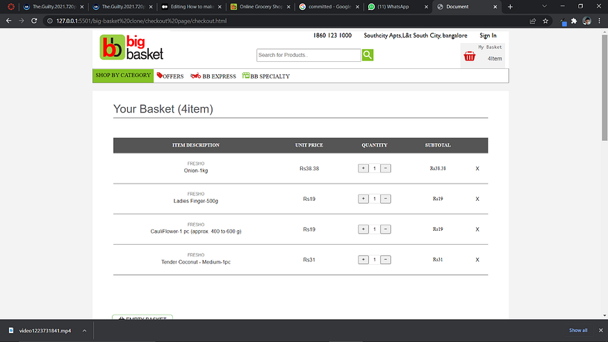
Task: Click the green search magnifier button
Action: point(368,55)
